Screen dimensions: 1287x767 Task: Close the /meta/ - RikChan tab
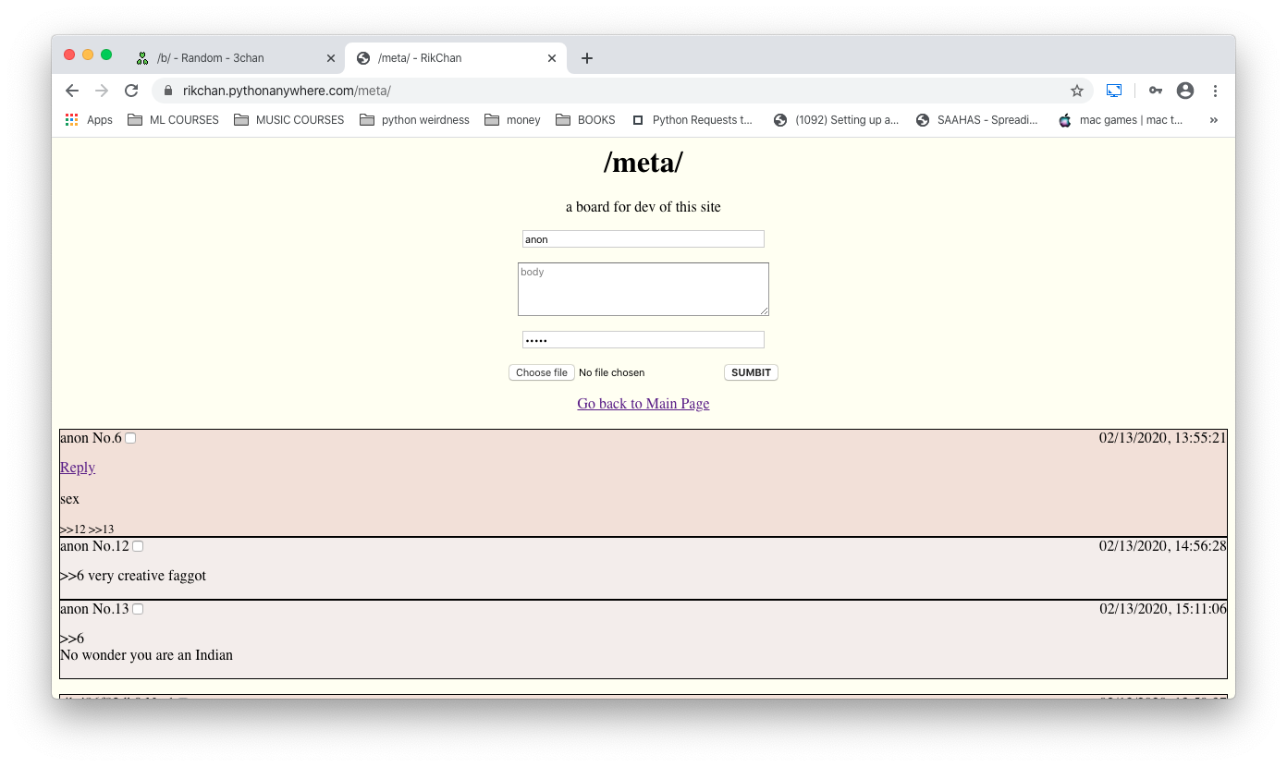pos(552,58)
